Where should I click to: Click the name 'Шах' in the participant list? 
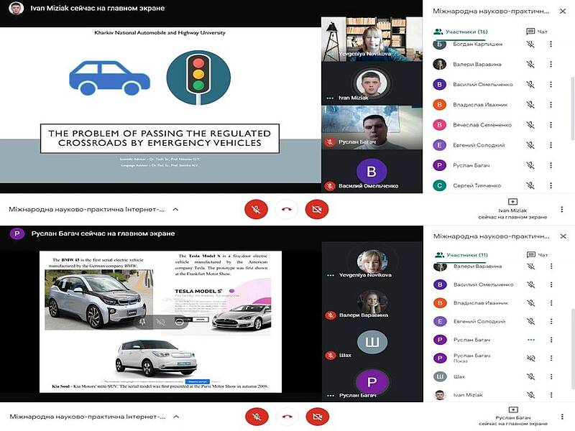click(x=459, y=376)
